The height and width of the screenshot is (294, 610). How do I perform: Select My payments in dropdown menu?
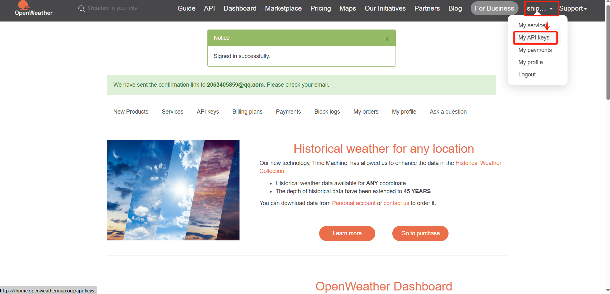535,50
